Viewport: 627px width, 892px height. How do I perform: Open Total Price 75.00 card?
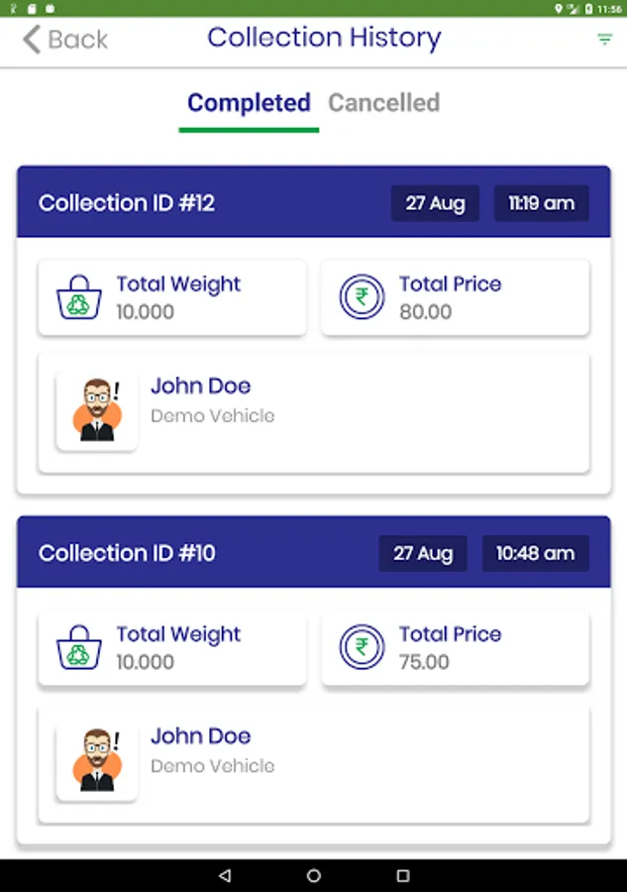(456, 648)
